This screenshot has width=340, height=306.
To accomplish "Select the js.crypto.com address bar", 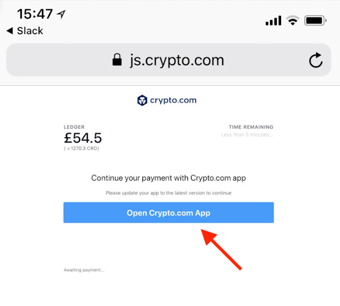I will 169,60.
